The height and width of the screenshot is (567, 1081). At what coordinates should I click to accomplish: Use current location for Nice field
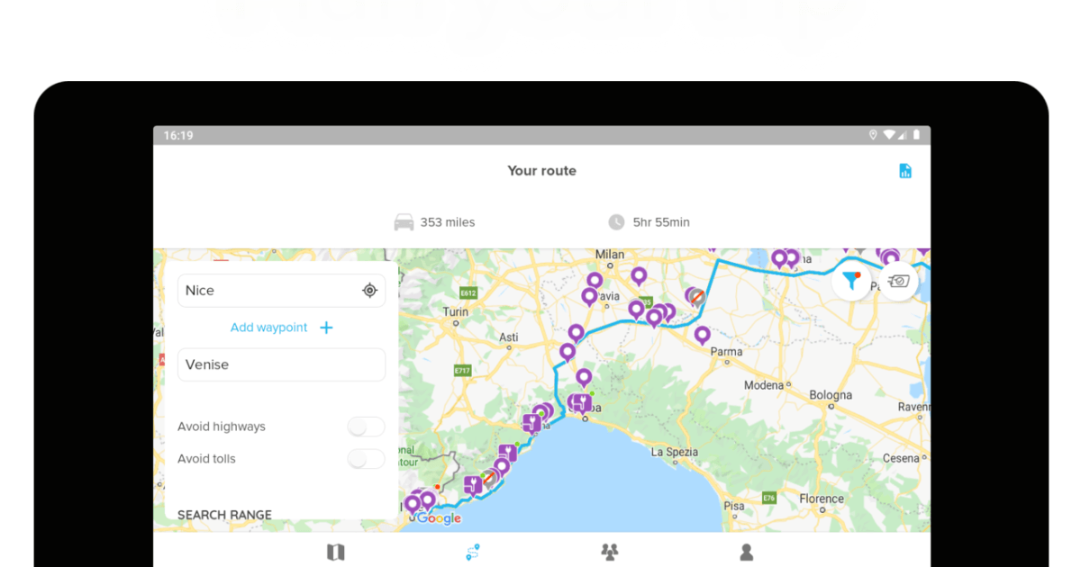(x=369, y=291)
